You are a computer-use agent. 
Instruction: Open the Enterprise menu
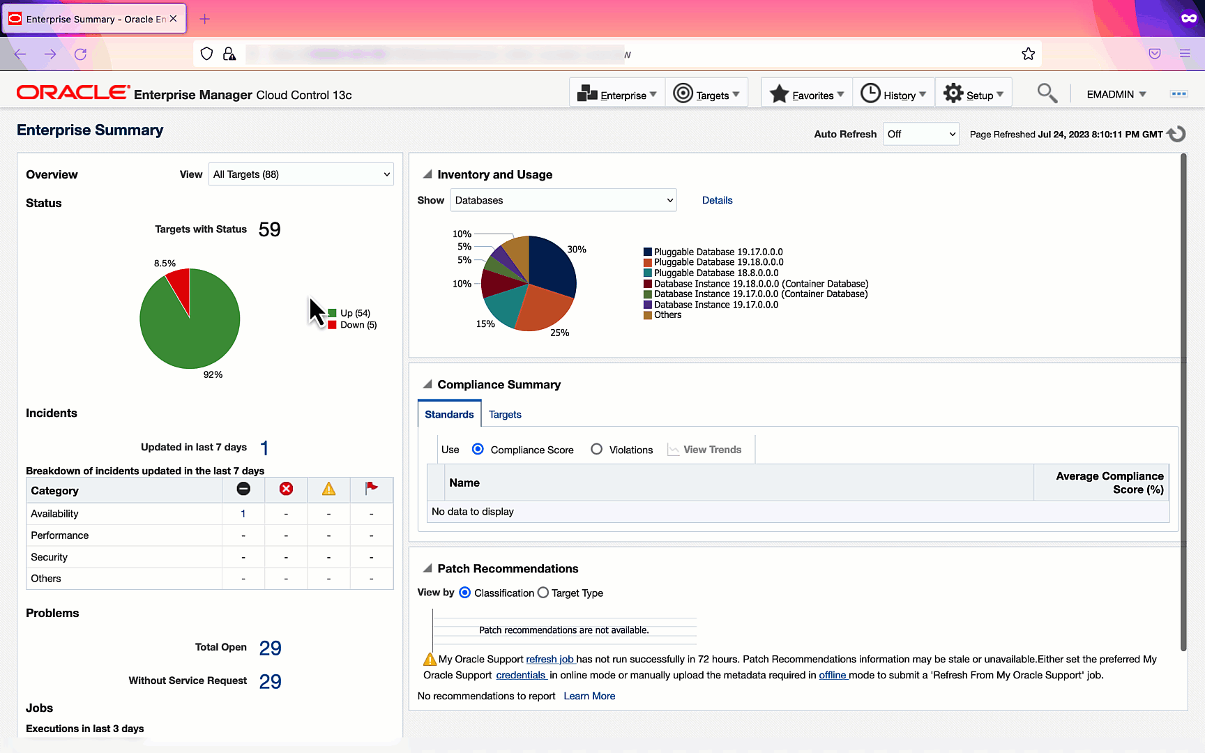point(617,94)
